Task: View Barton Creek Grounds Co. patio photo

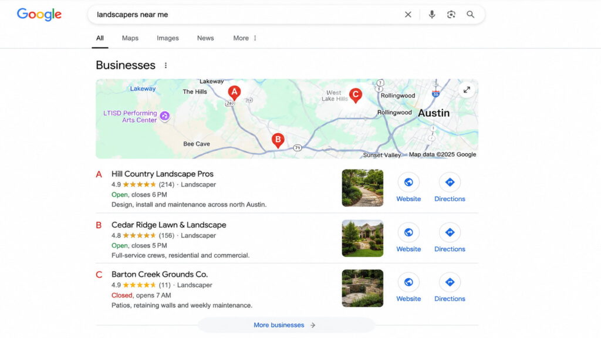Action: tap(362, 288)
